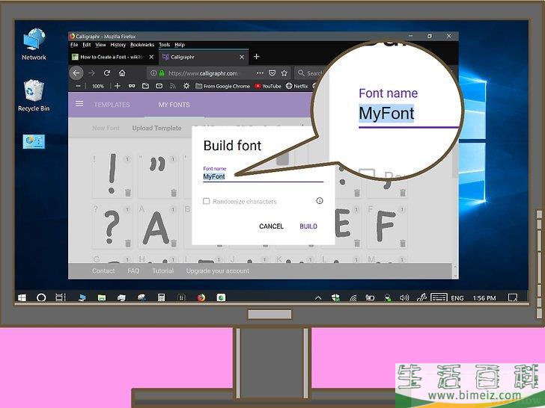This screenshot has width=545, height=408.
Task: Click New Font button
Action: (x=106, y=128)
